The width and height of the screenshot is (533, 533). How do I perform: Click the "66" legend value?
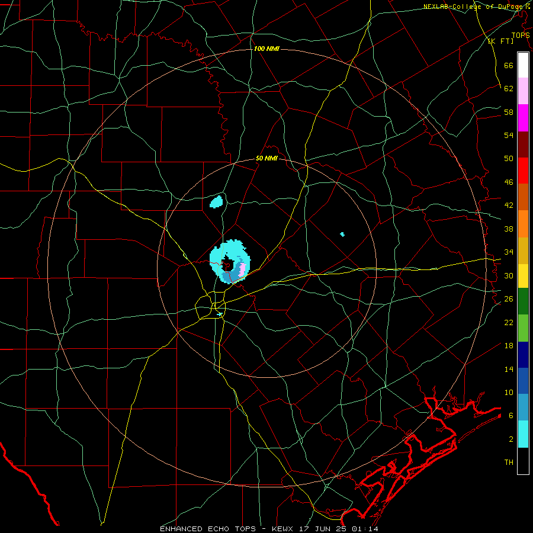tap(509, 65)
